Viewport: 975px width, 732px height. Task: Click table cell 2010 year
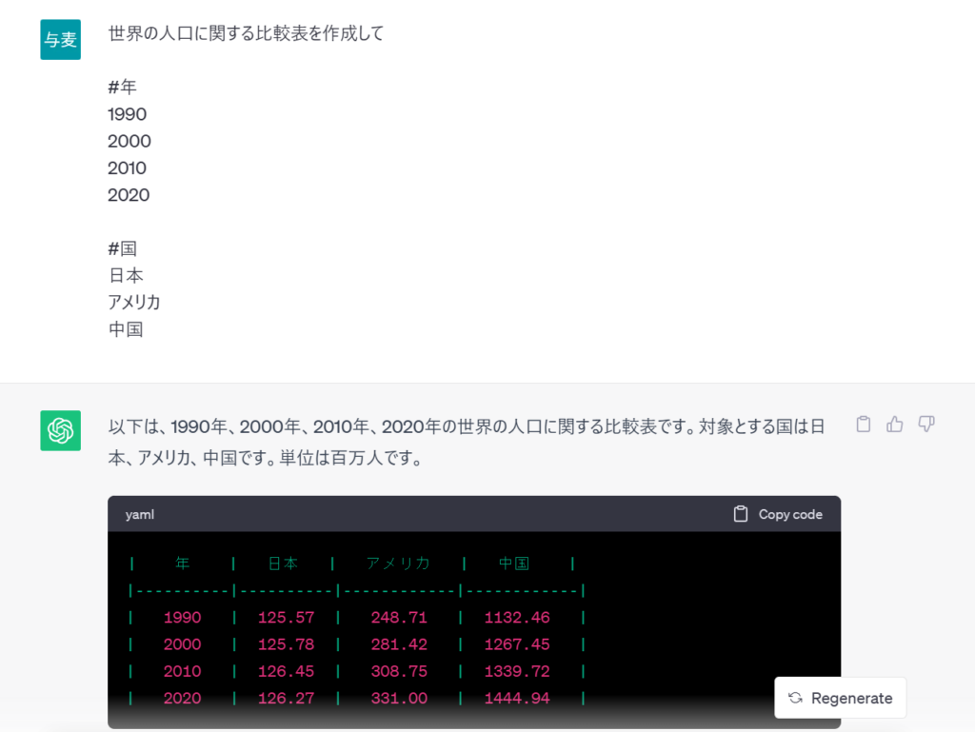[x=182, y=671]
